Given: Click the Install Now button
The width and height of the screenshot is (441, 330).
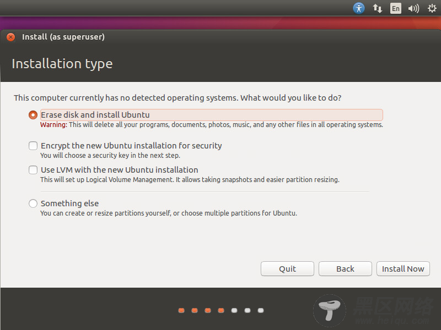Looking at the screenshot, I should click(403, 269).
